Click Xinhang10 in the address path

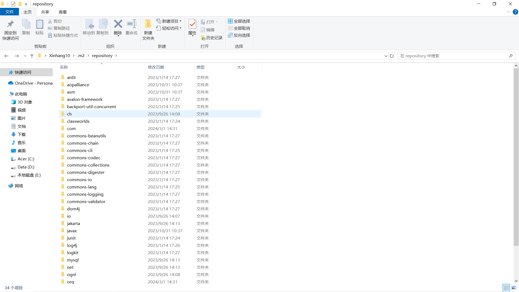[x=59, y=56]
